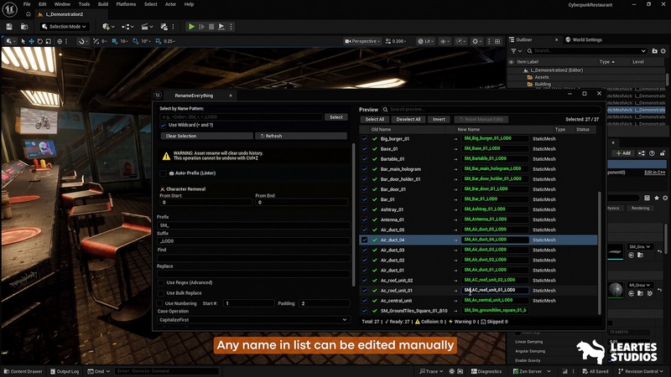Click the Deselect All button

tap(408, 119)
